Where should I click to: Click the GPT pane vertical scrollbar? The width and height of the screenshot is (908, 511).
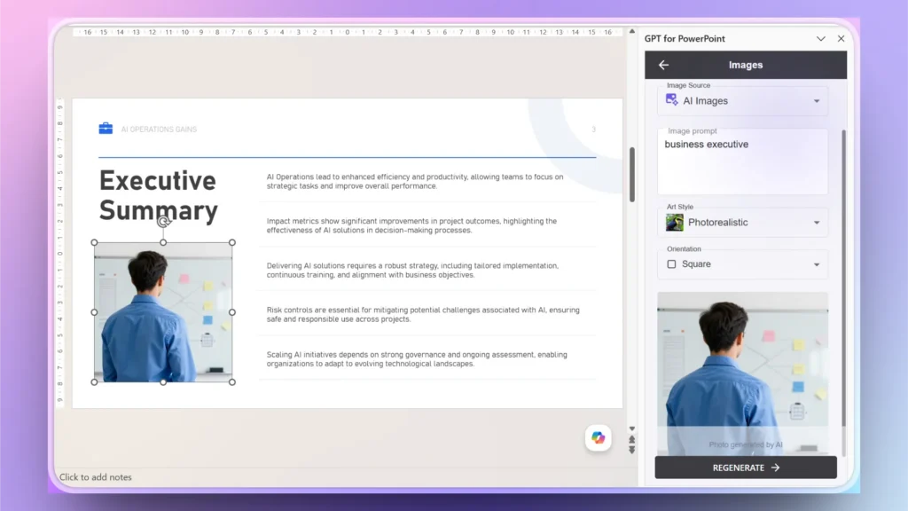pyautogui.click(x=844, y=293)
